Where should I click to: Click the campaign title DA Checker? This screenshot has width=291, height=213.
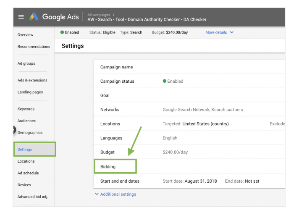pyautogui.click(x=147, y=19)
